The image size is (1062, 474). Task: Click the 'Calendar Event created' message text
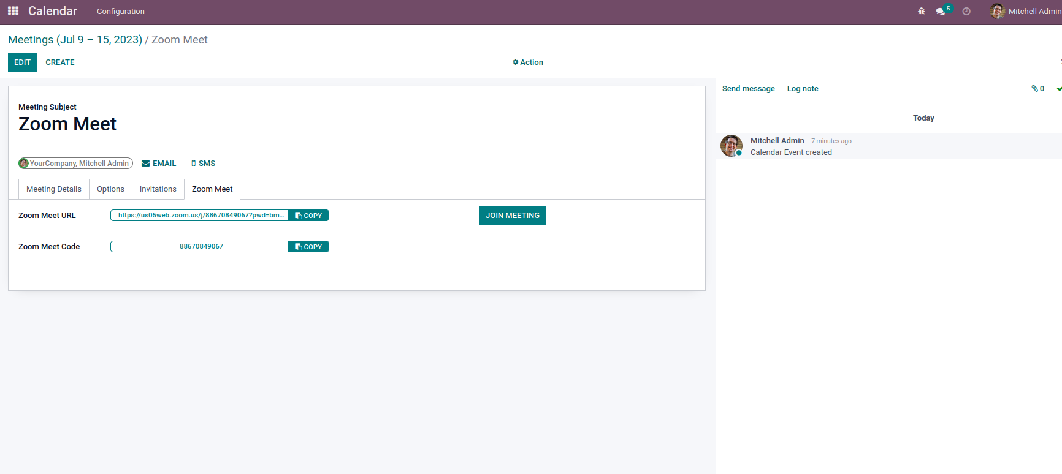click(791, 152)
